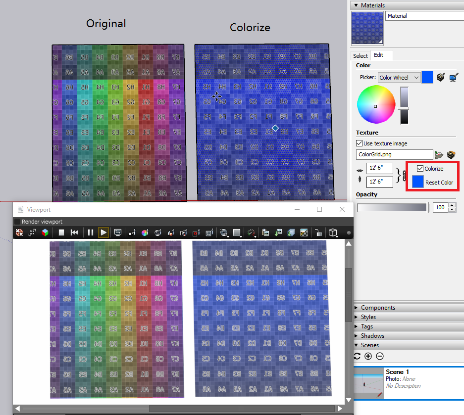Viewport: 464px width, 415px height.
Task: Add a scene with the plus icon
Action: (368, 356)
